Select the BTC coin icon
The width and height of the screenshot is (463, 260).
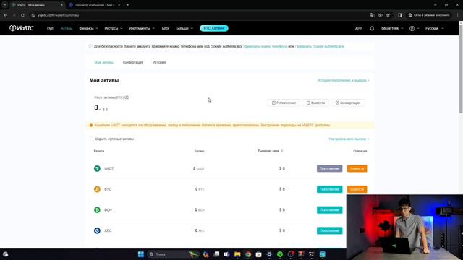97,189
